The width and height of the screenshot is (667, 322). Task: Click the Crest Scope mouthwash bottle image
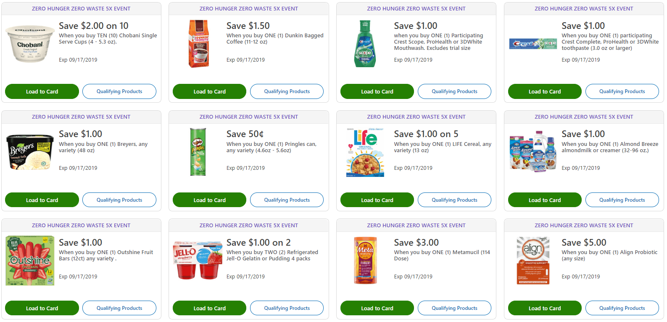(364, 44)
